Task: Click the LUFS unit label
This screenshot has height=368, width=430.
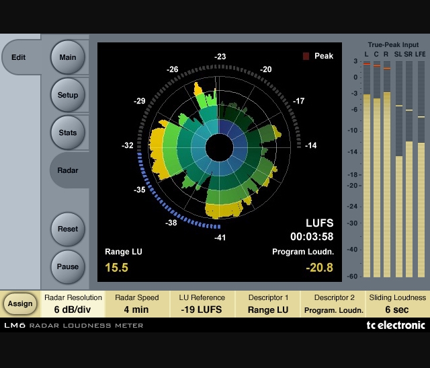Action: point(320,223)
